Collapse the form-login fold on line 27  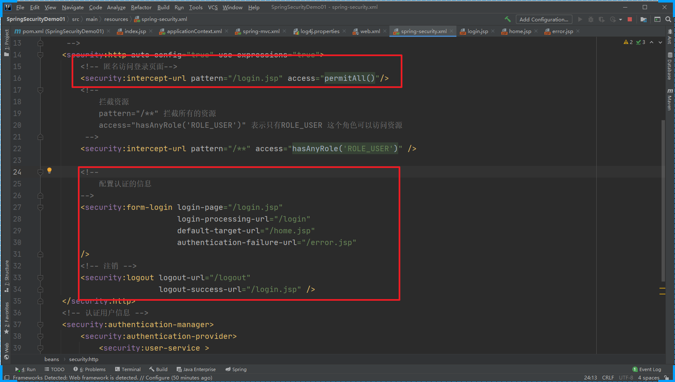[40, 207]
